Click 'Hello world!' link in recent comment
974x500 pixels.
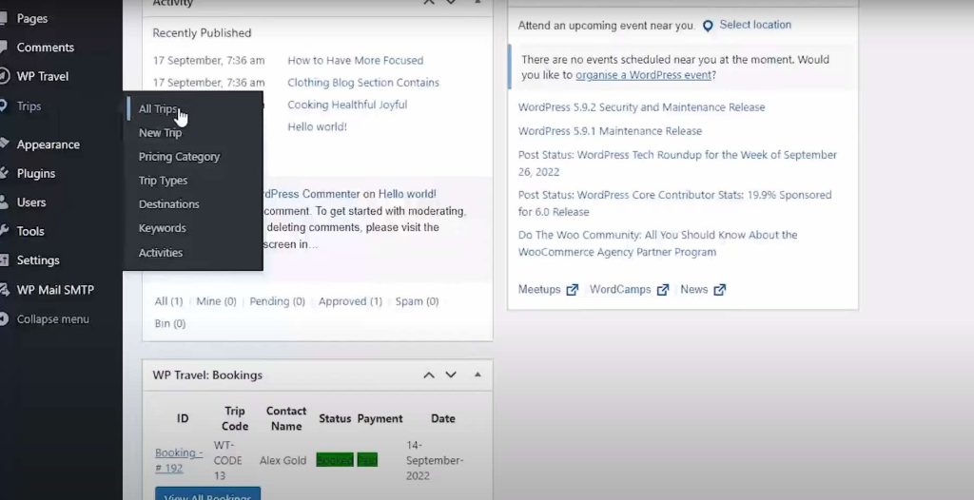[x=407, y=195]
